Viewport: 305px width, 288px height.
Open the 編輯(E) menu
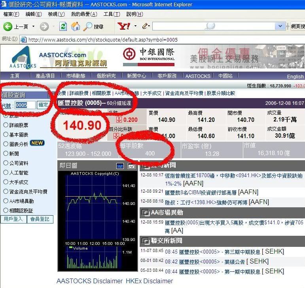pos(34,14)
